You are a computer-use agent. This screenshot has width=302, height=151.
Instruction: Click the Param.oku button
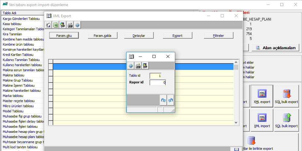(x=64, y=35)
